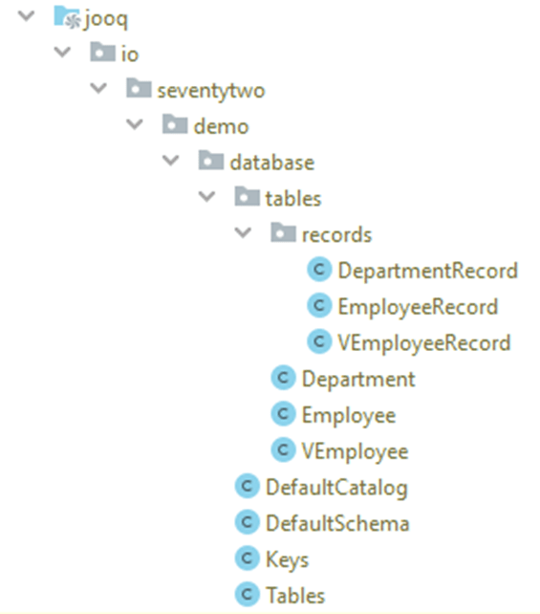
Task: Click the DefaultCatalog class icon
Action: click(248, 487)
